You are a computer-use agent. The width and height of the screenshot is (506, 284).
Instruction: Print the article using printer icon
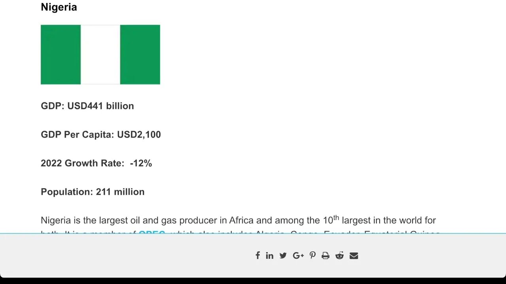point(325,256)
